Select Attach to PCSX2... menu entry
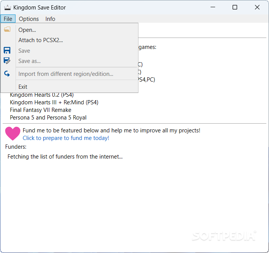 click(x=69, y=40)
